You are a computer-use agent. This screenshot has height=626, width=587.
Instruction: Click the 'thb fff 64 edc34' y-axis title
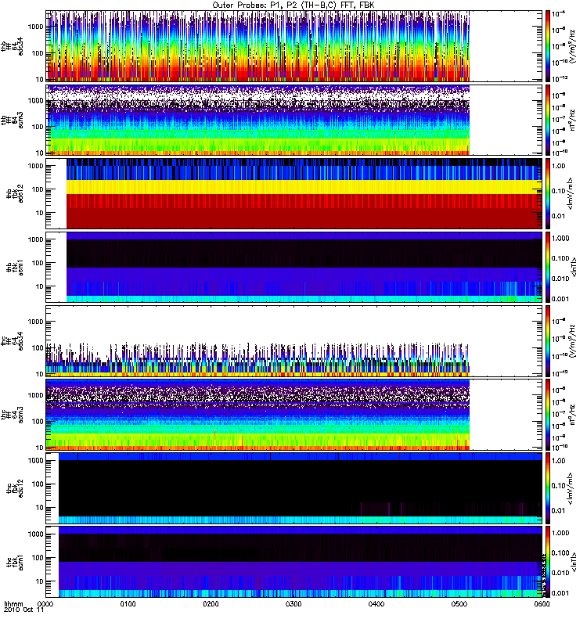pos(12,46)
